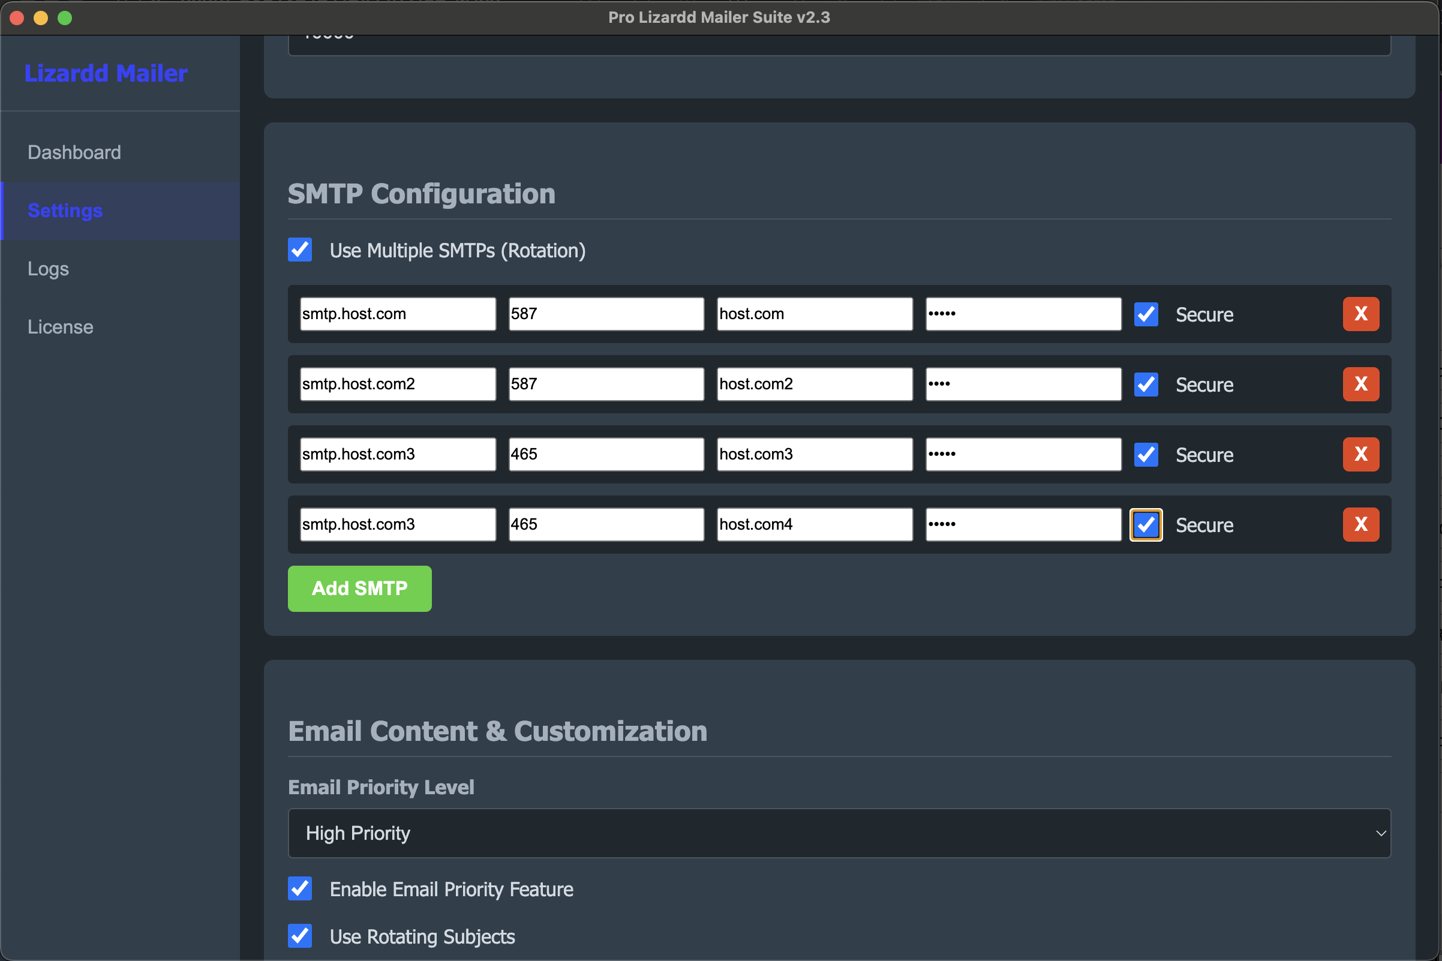Change High Priority to another option
Image resolution: width=1442 pixels, height=961 pixels.
coord(840,833)
